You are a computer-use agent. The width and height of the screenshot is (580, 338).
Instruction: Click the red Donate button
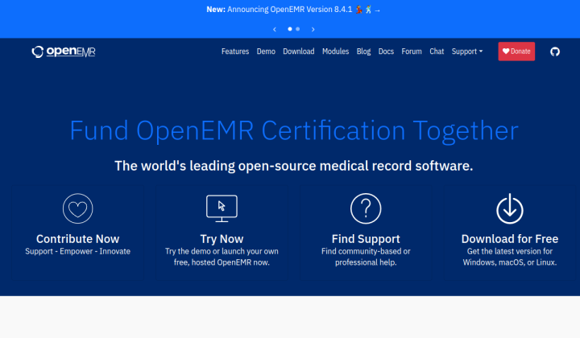point(516,52)
